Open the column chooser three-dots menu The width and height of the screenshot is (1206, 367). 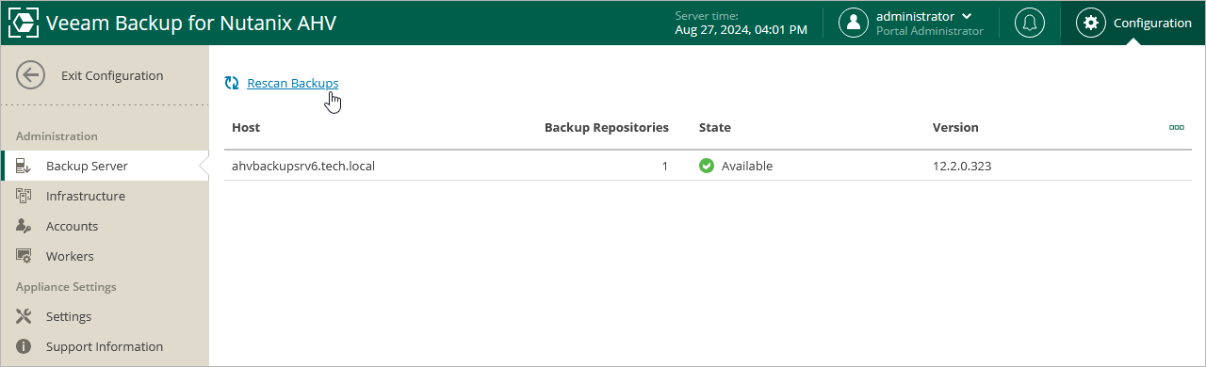[1177, 127]
